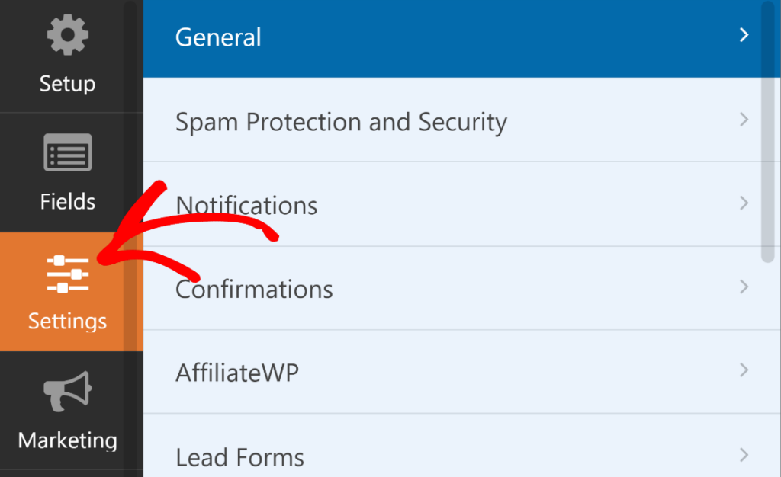The image size is (781, 477).
Task: Expand the Spam Protection and Security chevron
Action: [745, 119]
